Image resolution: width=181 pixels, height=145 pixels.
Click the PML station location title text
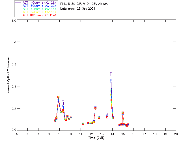(84, 4)
